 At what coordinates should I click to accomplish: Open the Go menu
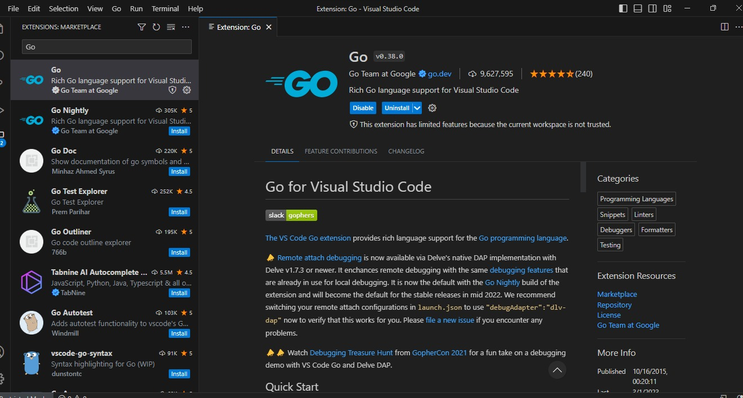click(x=116, y=8)
